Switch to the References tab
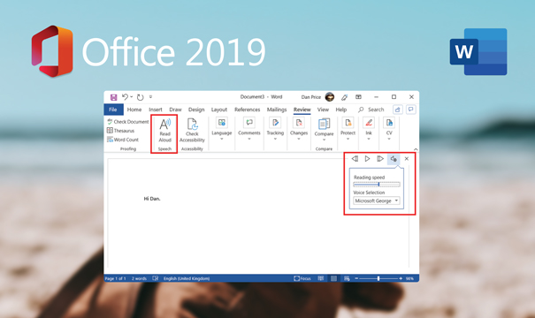 (247, 110)
